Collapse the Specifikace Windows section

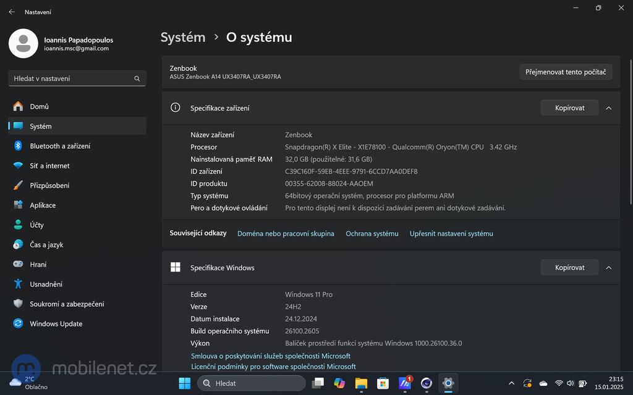(x=608, y=267)
